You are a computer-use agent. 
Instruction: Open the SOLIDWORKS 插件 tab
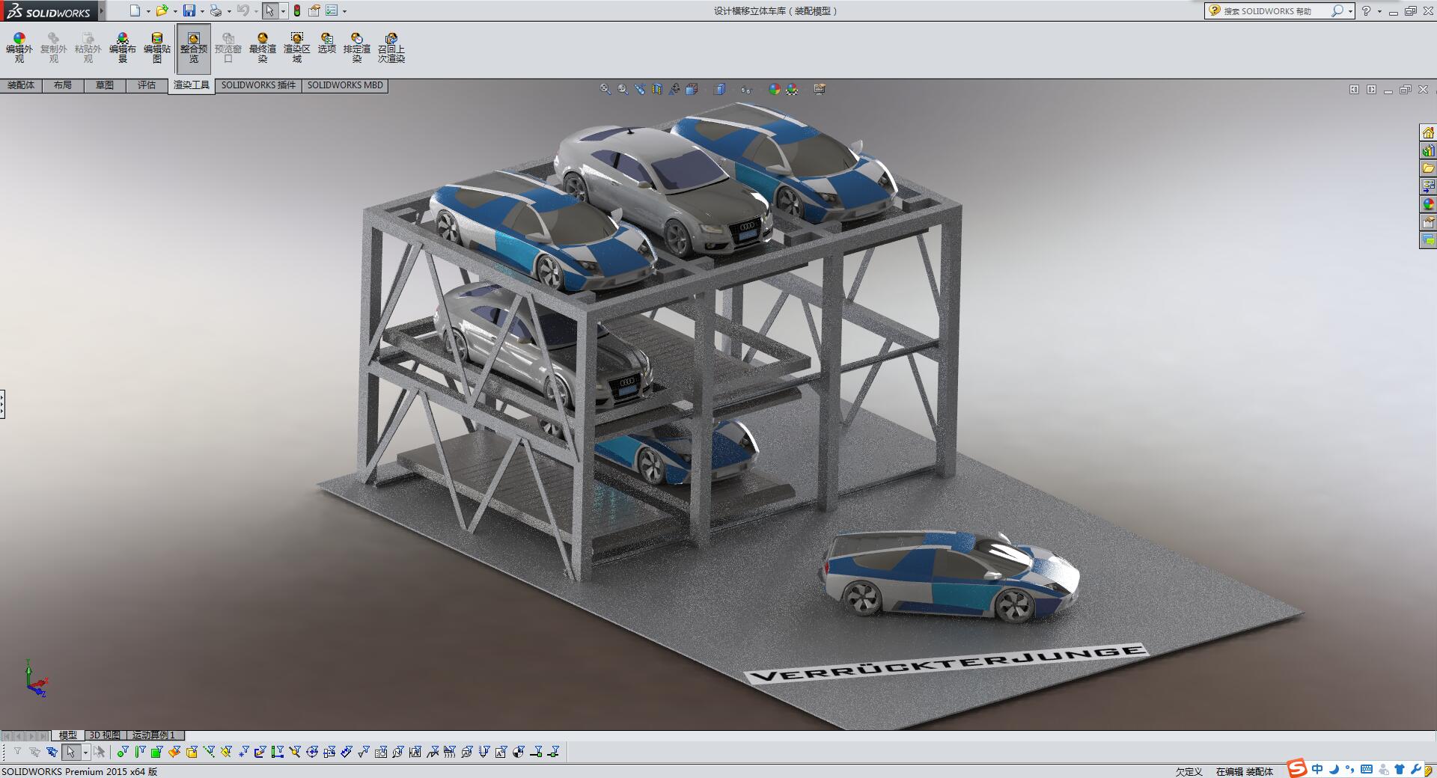coord(259,85)
